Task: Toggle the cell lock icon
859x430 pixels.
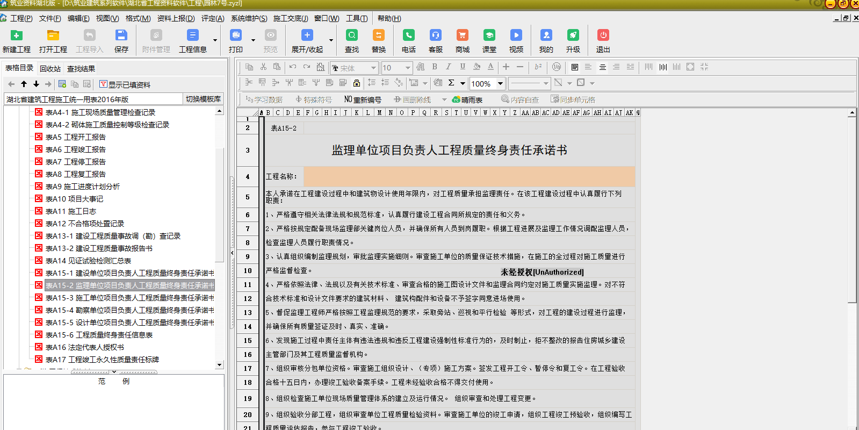Action: pyautogui.click(x=357, y=83)
